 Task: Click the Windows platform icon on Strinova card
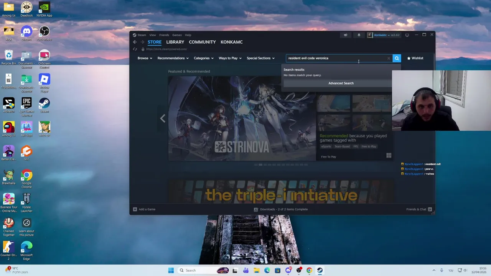[389, 155]
